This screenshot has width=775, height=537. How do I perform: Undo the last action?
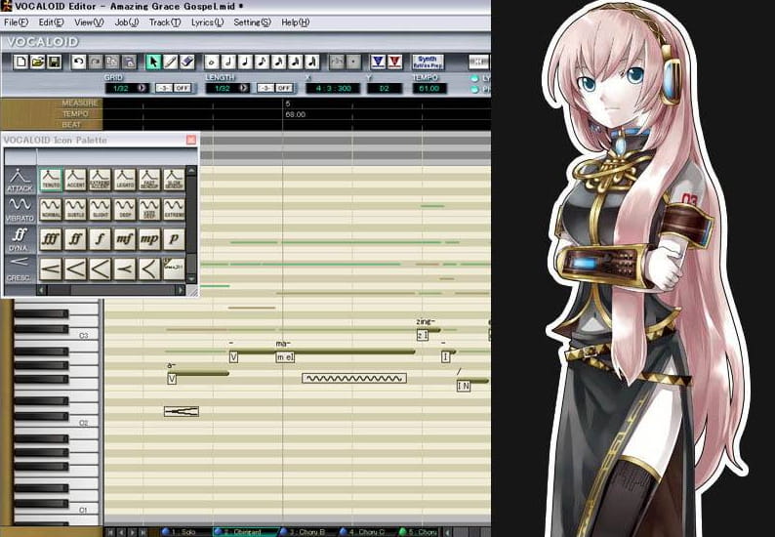pos(78,62)
